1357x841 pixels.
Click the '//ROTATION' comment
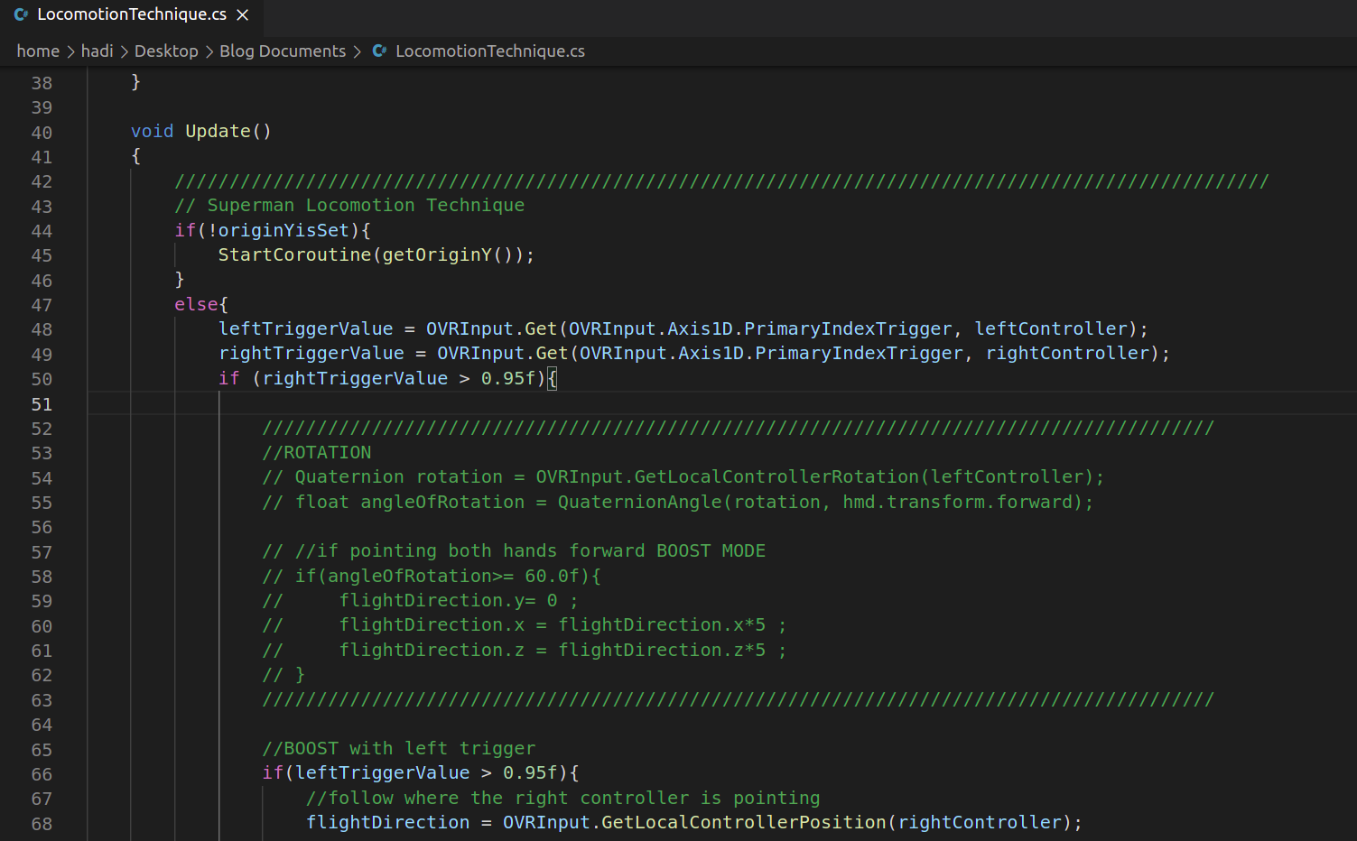(x=317, y=452)
